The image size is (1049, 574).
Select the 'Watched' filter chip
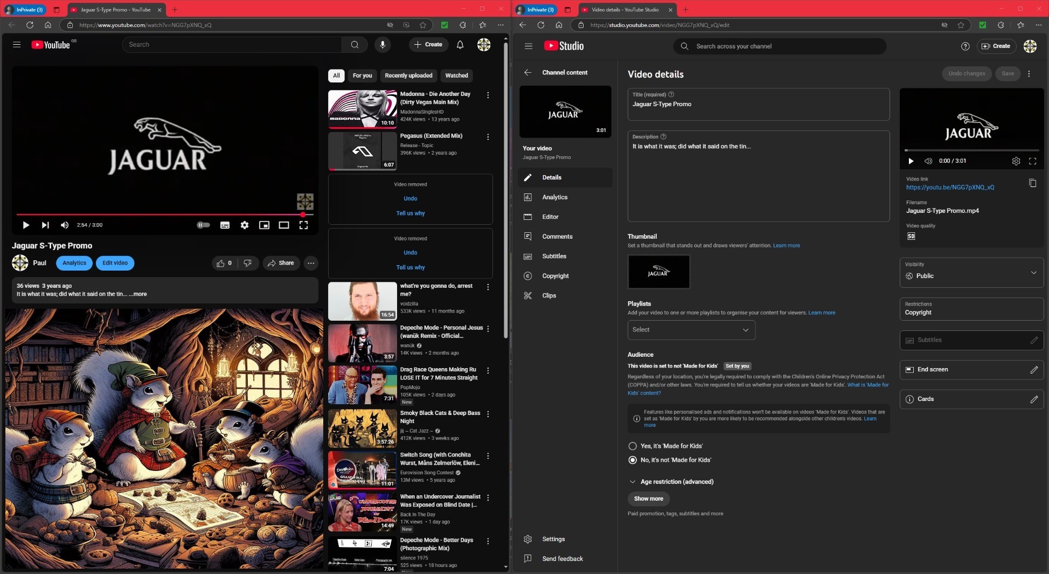tap(456, 75)
